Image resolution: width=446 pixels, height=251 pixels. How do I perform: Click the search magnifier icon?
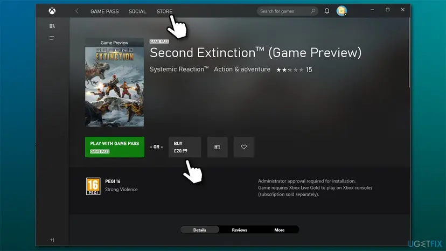click(313, 11)
